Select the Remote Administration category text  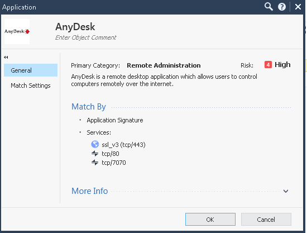pyautogui.click(x=164, y=65)
